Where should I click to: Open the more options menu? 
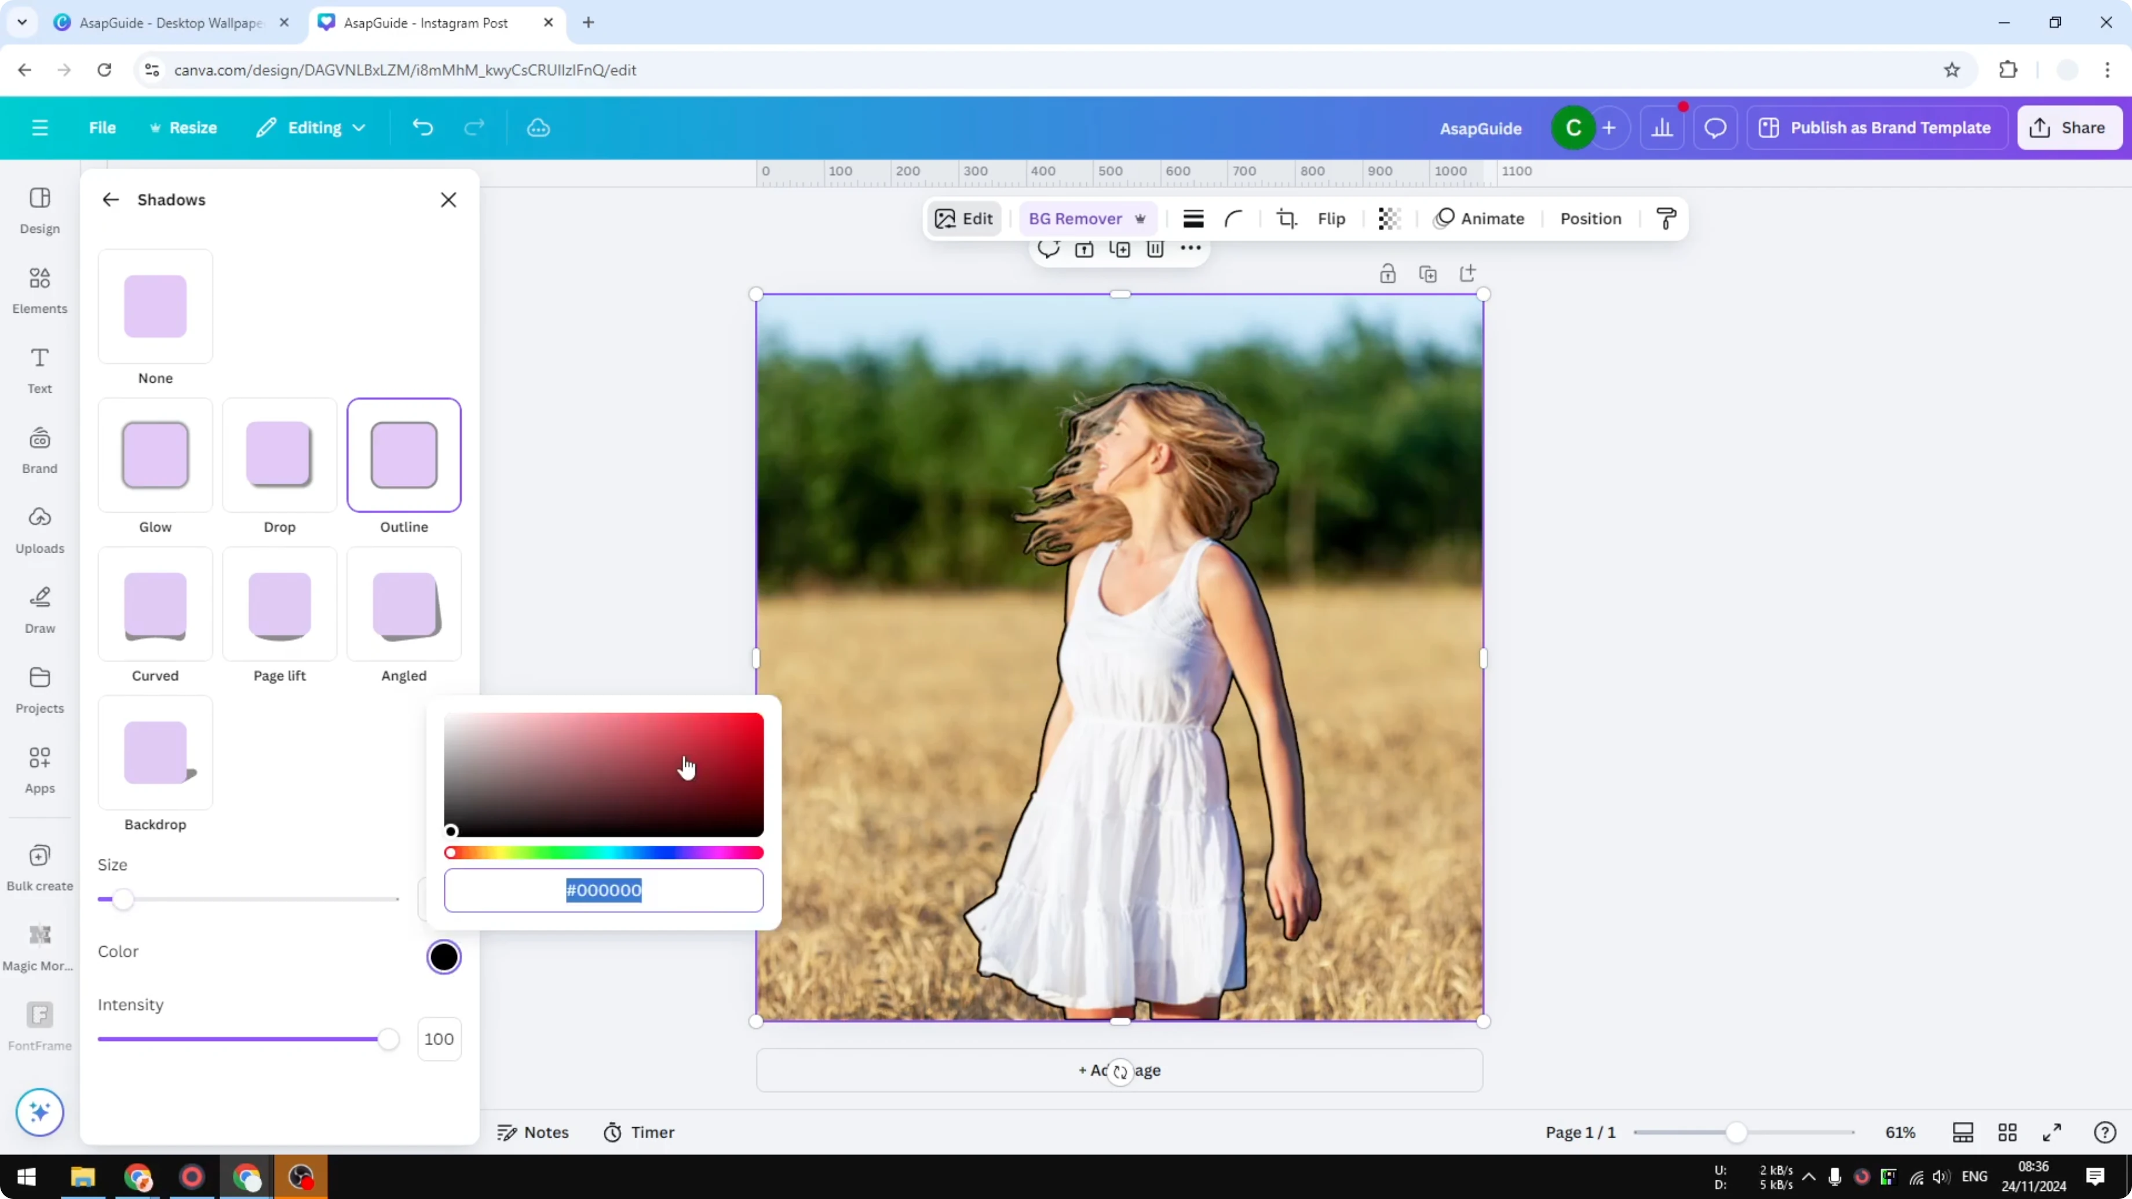pyautogui.click(x=1190, y=249)
